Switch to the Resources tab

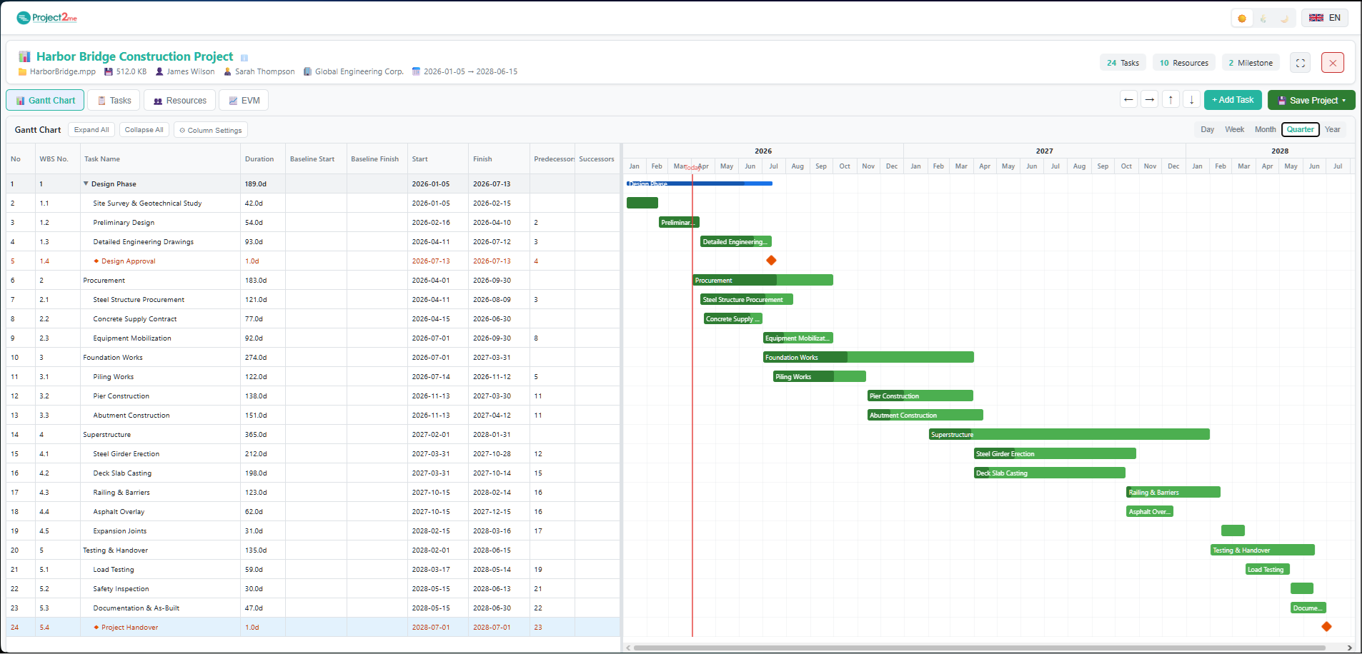[179, 101]
